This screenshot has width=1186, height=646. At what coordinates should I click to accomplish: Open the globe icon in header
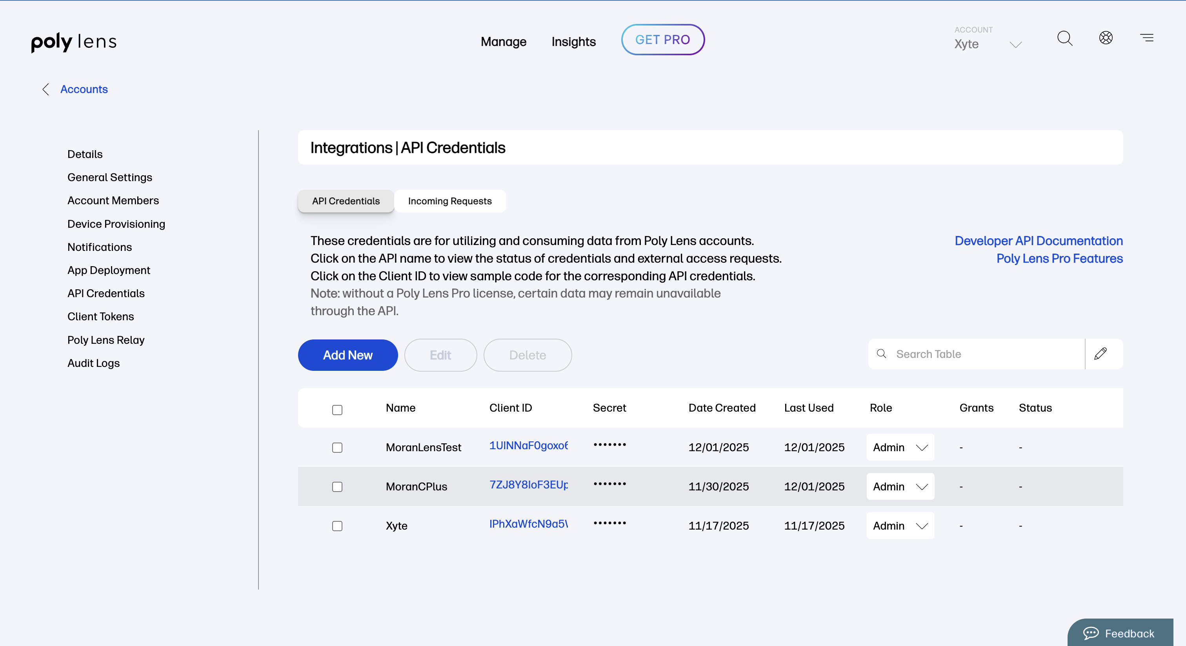[1106, 38]
